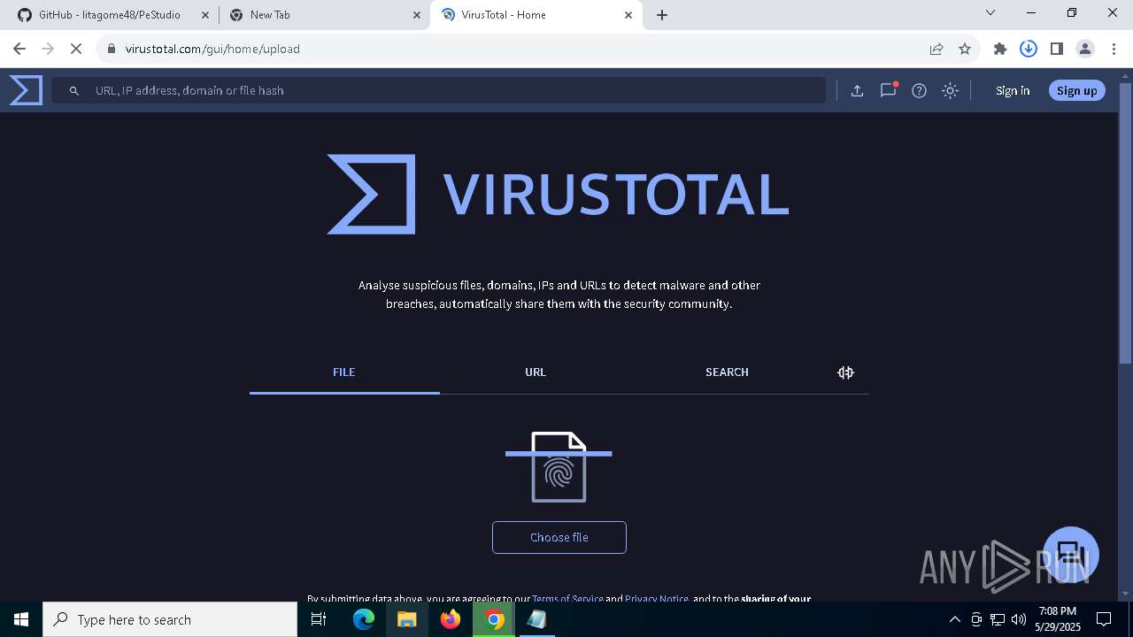Close the New Tab tab

pos(416,15)
